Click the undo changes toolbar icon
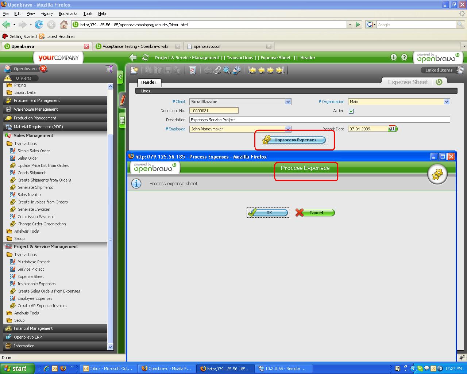Screen dimensions: 467x374 coord(208,70)
